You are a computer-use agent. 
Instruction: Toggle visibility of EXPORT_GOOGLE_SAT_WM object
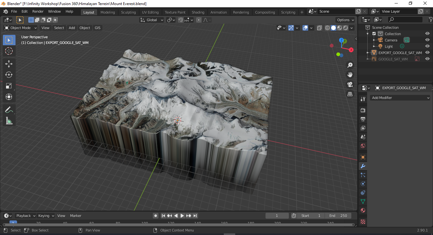pos(427,53)
